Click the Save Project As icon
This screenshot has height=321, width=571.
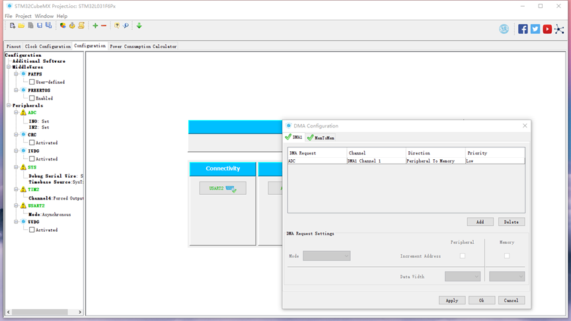pyautogui.click(x=48, y=26)
